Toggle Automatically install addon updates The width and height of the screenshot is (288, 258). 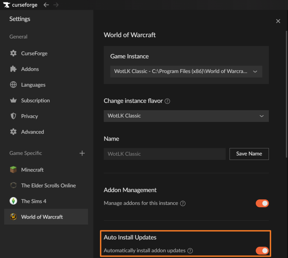tap(262, 251)
